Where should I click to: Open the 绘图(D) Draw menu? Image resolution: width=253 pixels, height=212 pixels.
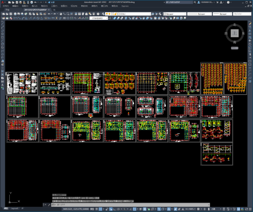(x=64, y=6)
